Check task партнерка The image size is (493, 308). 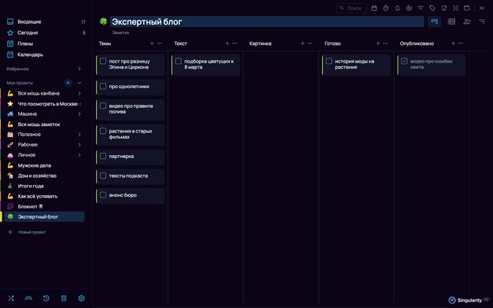pos(103,156)
